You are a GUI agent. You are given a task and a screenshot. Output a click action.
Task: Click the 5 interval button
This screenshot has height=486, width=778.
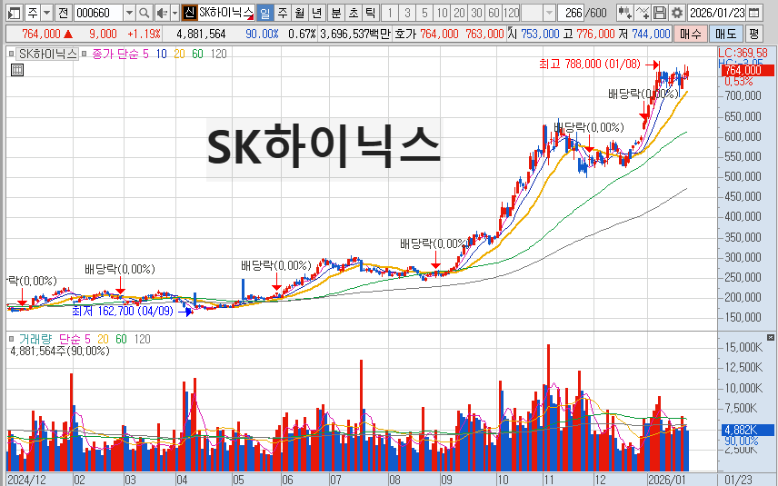pos(424,13)
